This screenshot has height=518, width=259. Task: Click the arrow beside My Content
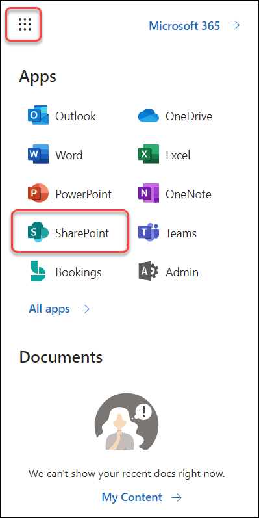click(177, 497)
